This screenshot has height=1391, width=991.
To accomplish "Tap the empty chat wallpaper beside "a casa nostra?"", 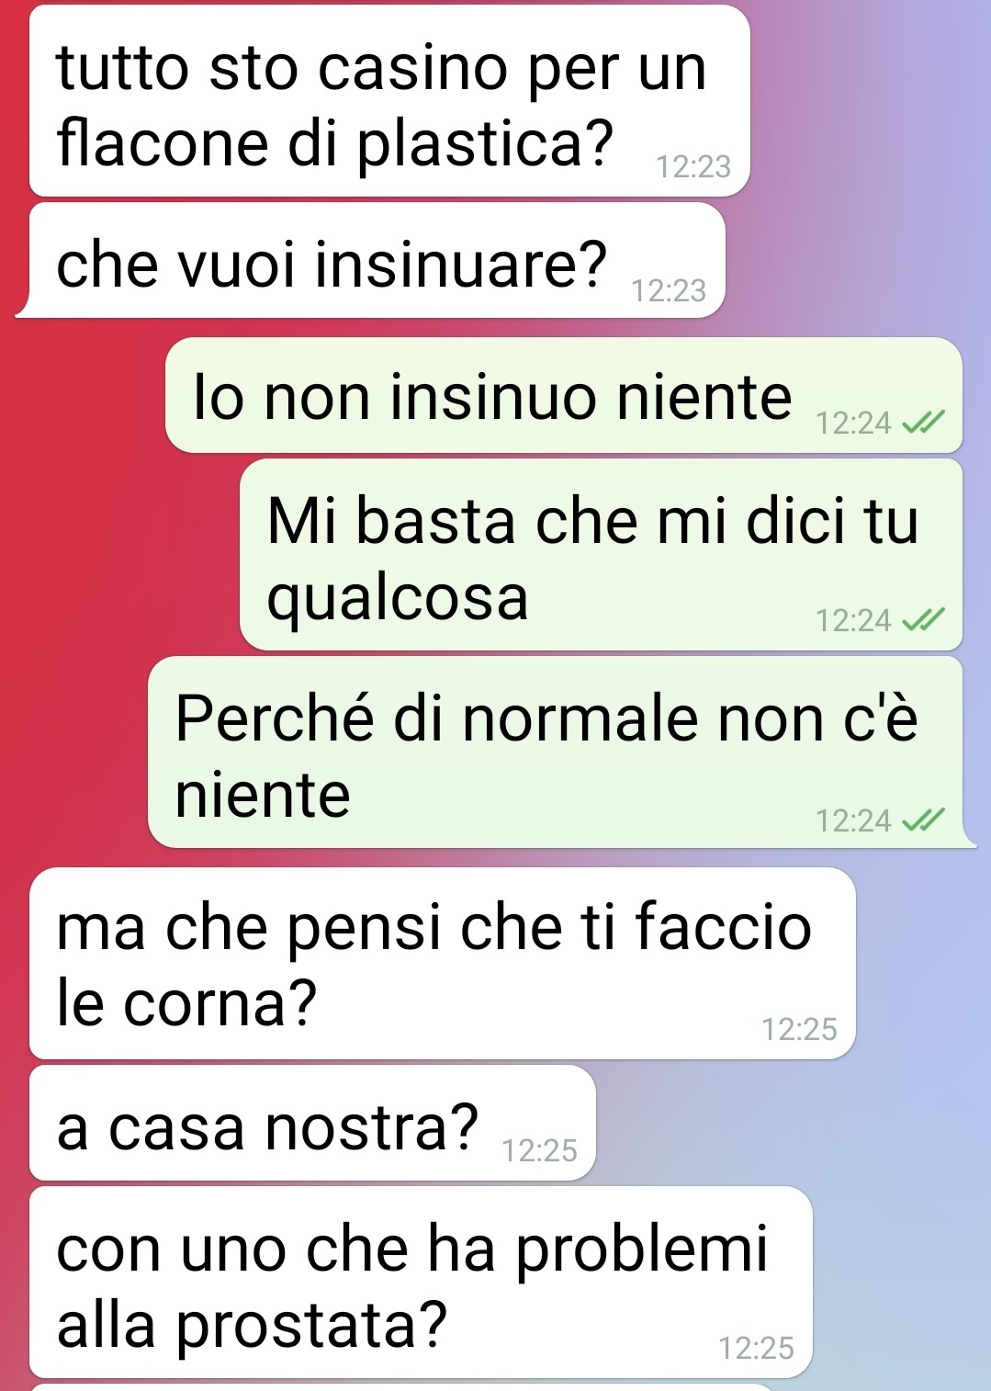I will (x=790, y=1123).
